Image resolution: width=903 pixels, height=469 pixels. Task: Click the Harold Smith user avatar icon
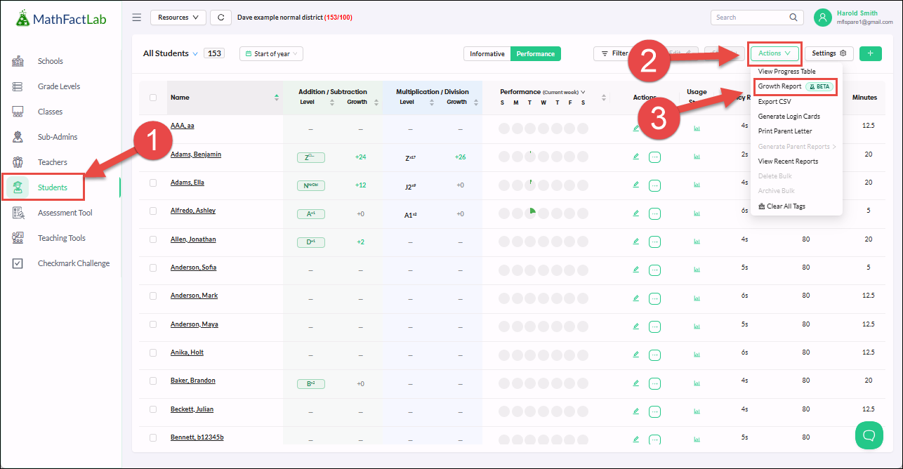[823, 18]
